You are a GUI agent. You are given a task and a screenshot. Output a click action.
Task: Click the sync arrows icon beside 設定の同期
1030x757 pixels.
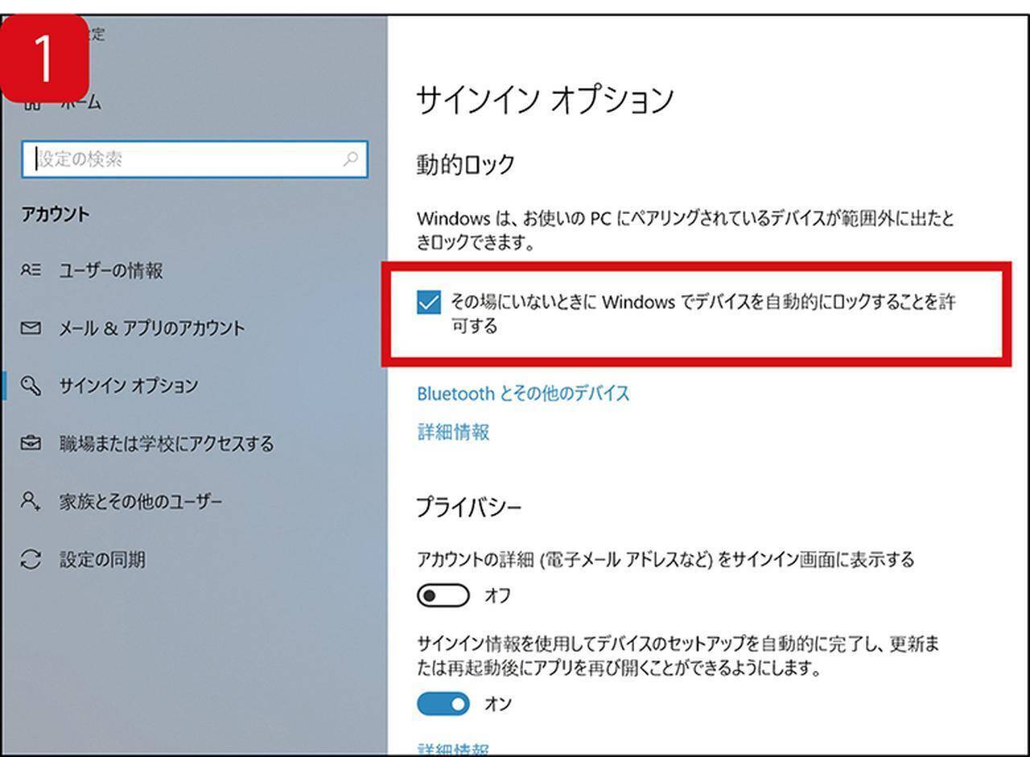point(31,559)
